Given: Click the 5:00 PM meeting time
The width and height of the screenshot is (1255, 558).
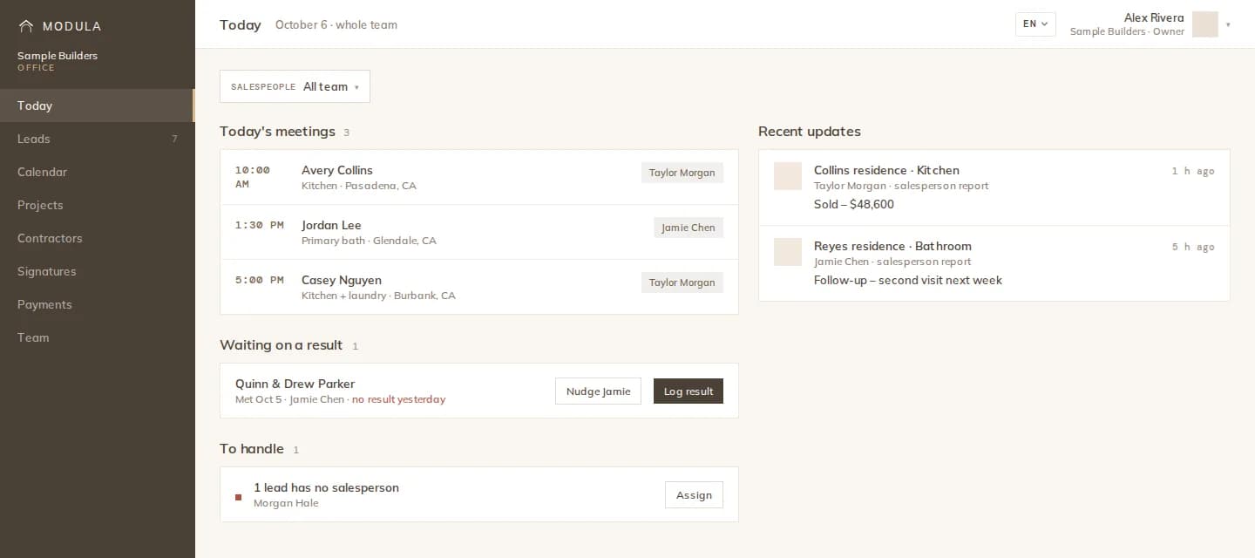Looking at the screenshot, I should tap(260, 280).
